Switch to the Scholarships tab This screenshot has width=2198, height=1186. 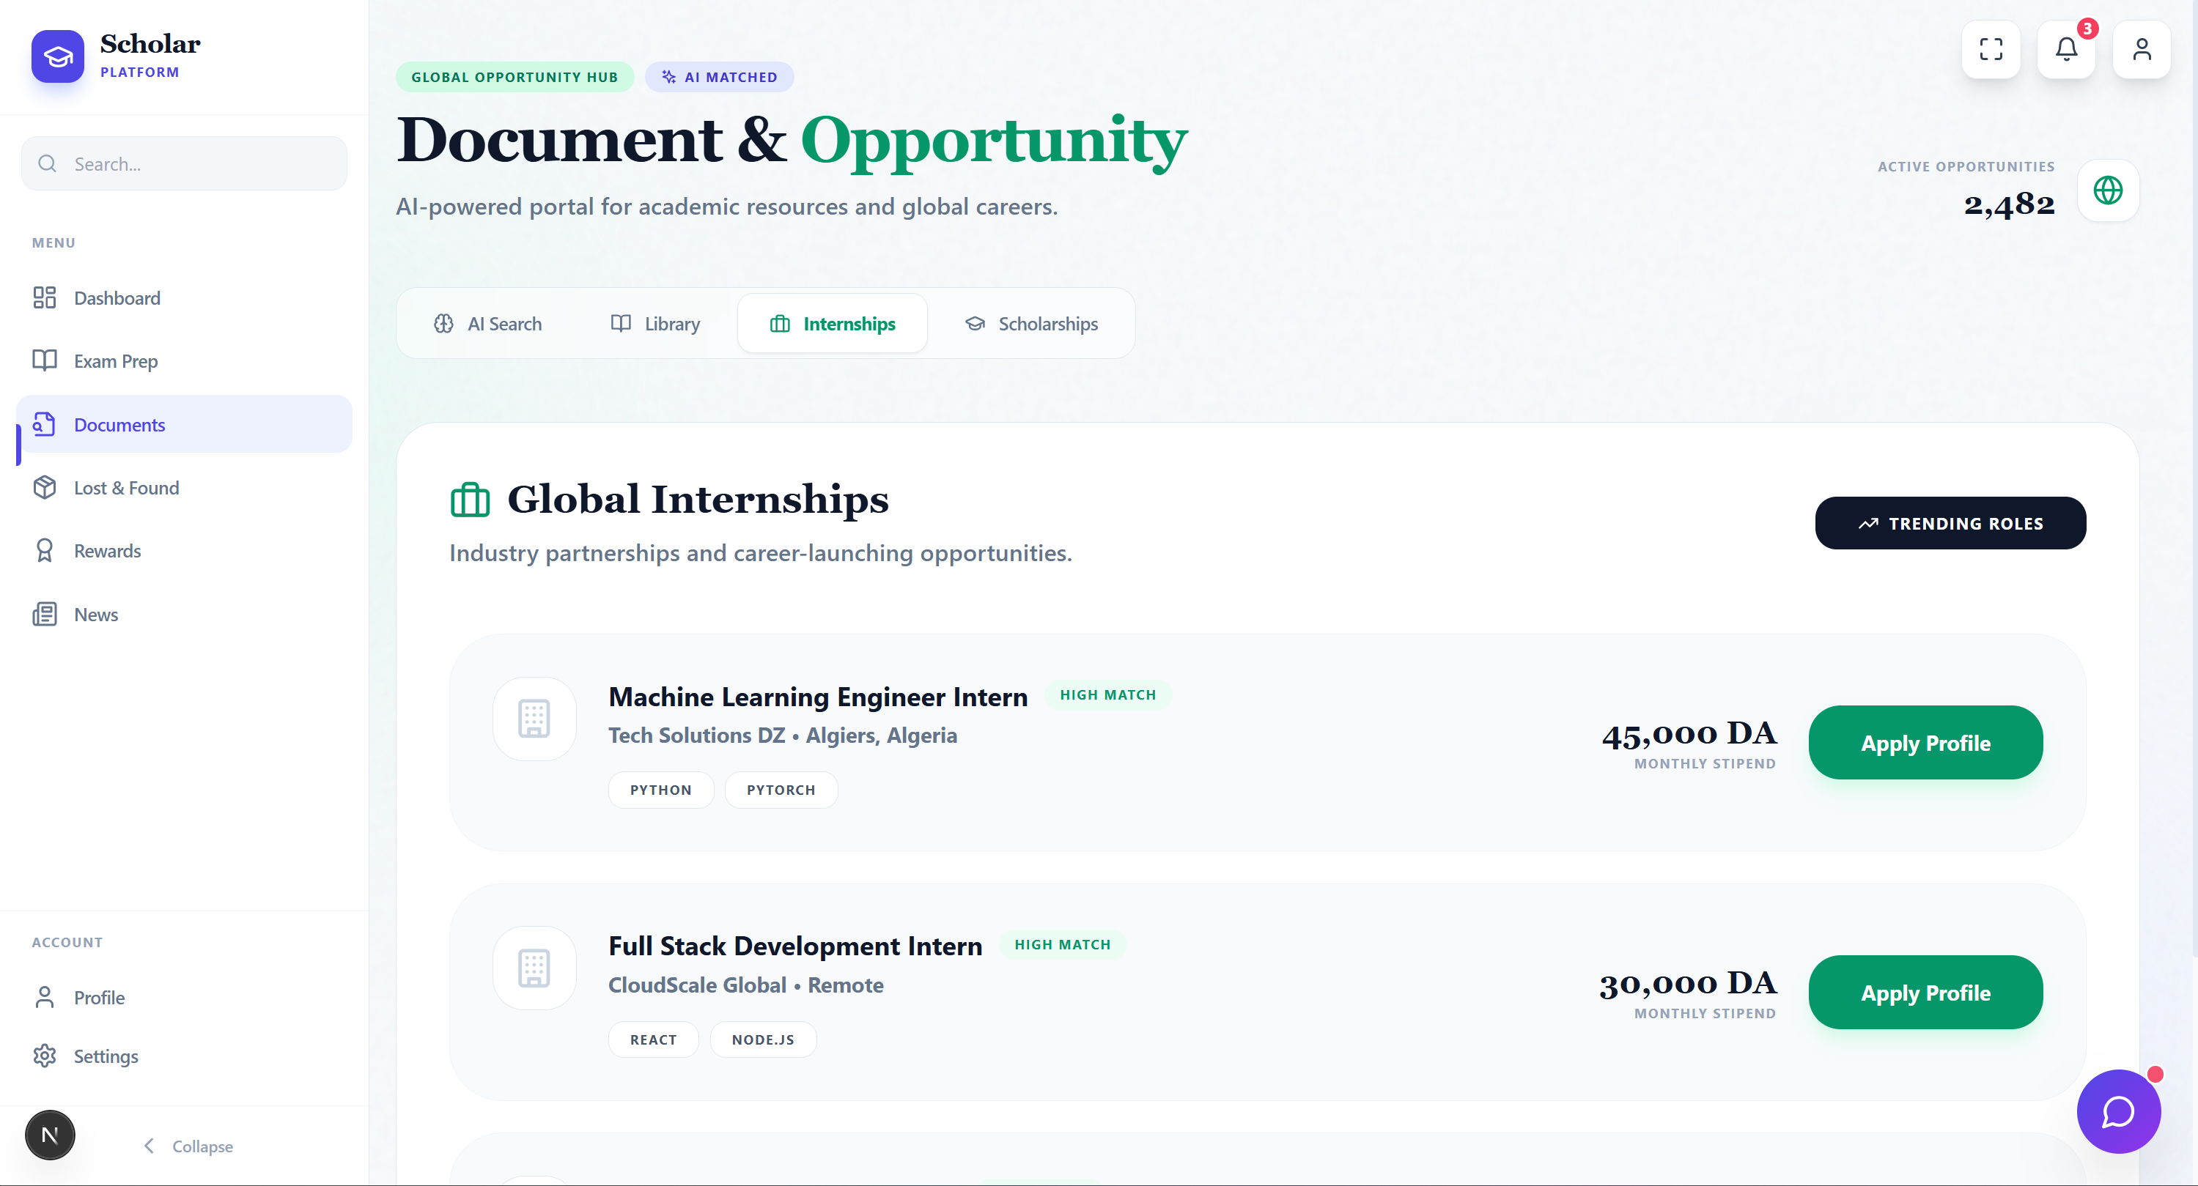pos(1030,324)
